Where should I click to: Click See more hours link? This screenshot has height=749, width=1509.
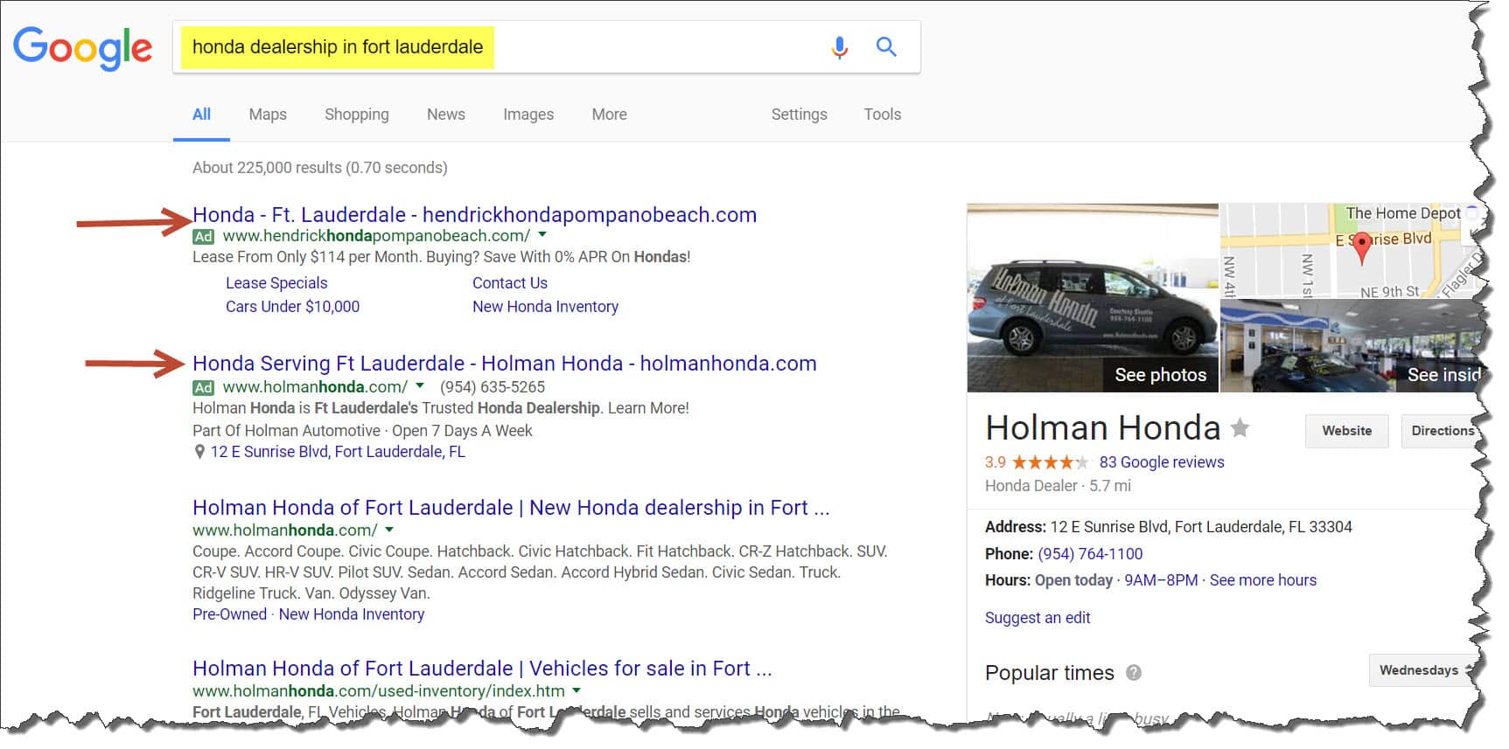tap(1262, 580)
